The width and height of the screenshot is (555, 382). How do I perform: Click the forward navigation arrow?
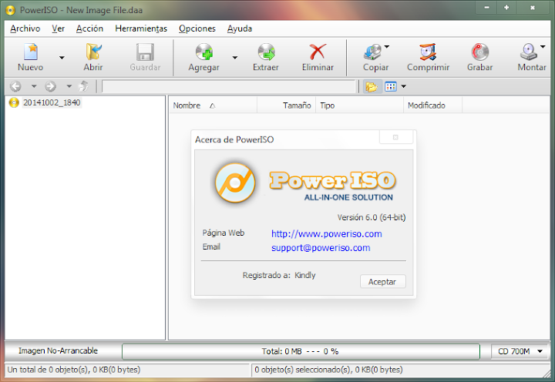click(x=51, y=86)
